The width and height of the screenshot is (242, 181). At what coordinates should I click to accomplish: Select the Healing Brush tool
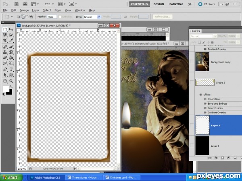(5, 47)
